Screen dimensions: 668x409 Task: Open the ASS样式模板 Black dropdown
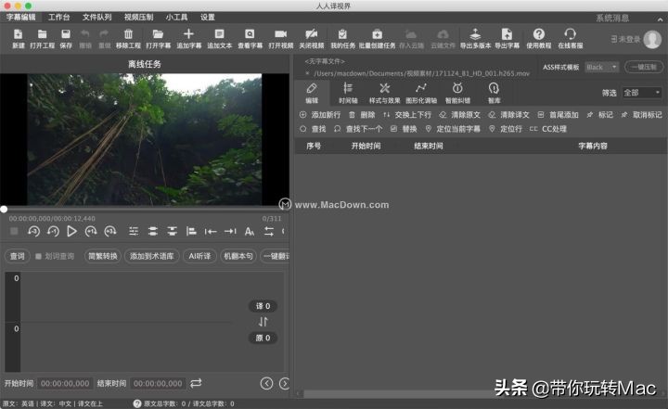601,68
